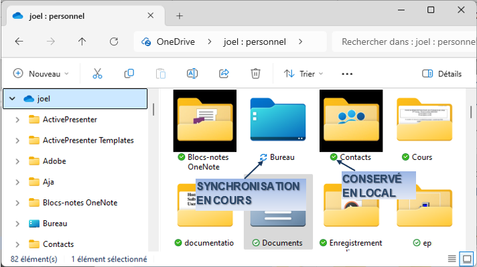The height and width of the screenshot is (267, 477).
Task: Open the Blocs-notes OneNote folder thumbnail
Action: tap(205, 120)
